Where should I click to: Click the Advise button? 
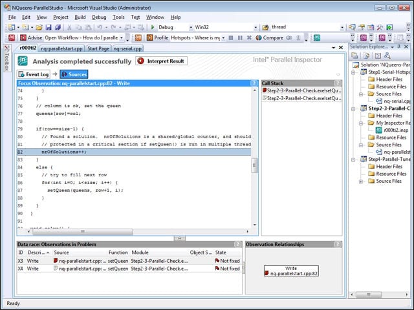point(32,37)
